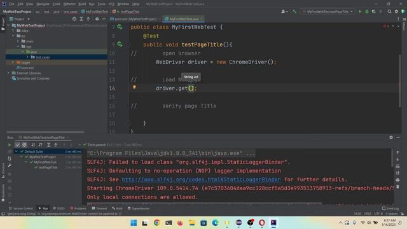Screen dimensions: 407x229
Task: Toggle Show Ignored tests button
Action: pyautogui.click(x=24, y=145)
